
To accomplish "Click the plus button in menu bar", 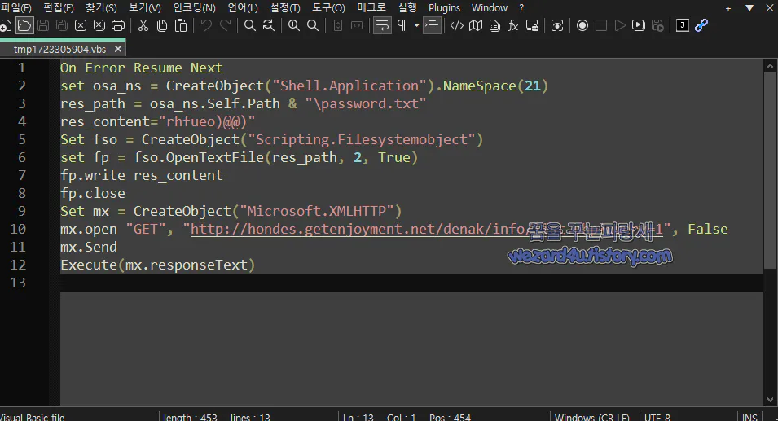I will tap(727, 8).
